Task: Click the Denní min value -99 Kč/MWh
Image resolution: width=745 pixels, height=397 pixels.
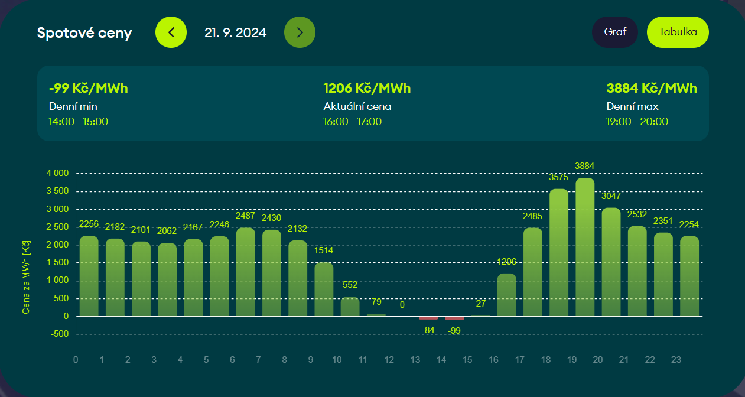Action: (x=89, y=89)
